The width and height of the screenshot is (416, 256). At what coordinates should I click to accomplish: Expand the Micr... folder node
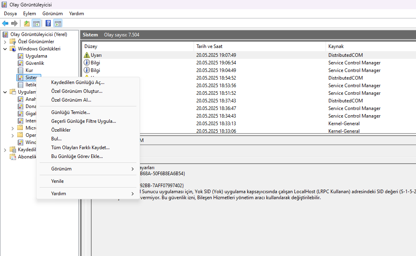tap(12, 128)
